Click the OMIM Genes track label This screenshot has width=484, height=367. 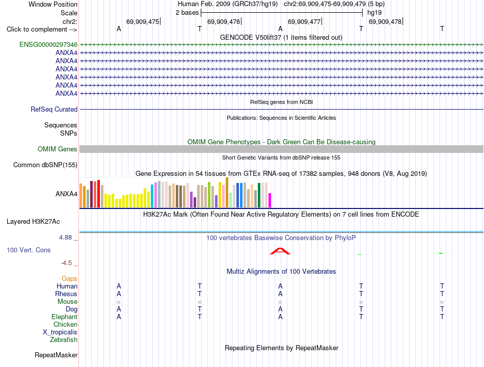pyautogui.click(x=57, y=149)
